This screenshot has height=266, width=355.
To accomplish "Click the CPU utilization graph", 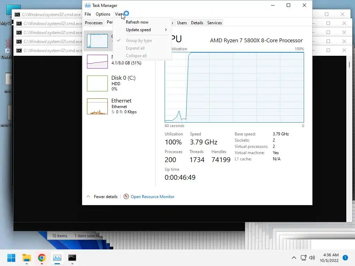I will tap(234, 87).
